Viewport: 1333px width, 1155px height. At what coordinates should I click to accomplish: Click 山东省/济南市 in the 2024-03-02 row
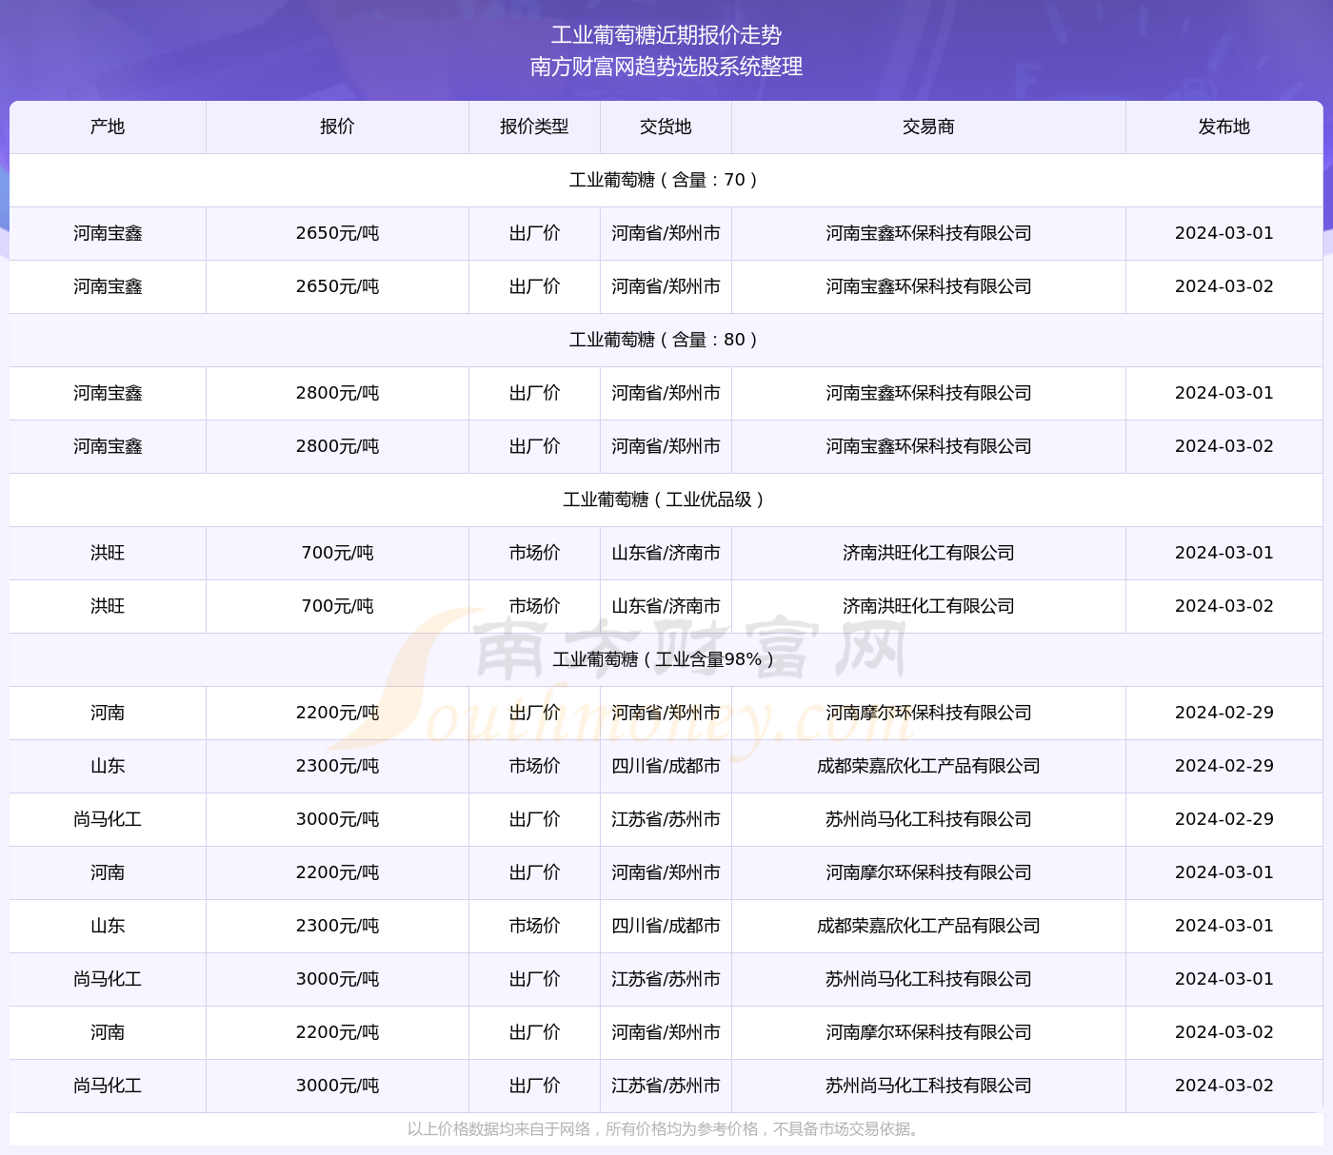tap(666, 606)
